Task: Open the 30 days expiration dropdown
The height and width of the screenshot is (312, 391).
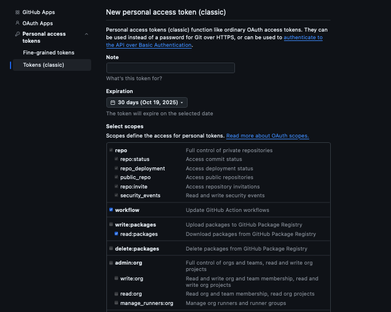Action: tap(147, 102)
